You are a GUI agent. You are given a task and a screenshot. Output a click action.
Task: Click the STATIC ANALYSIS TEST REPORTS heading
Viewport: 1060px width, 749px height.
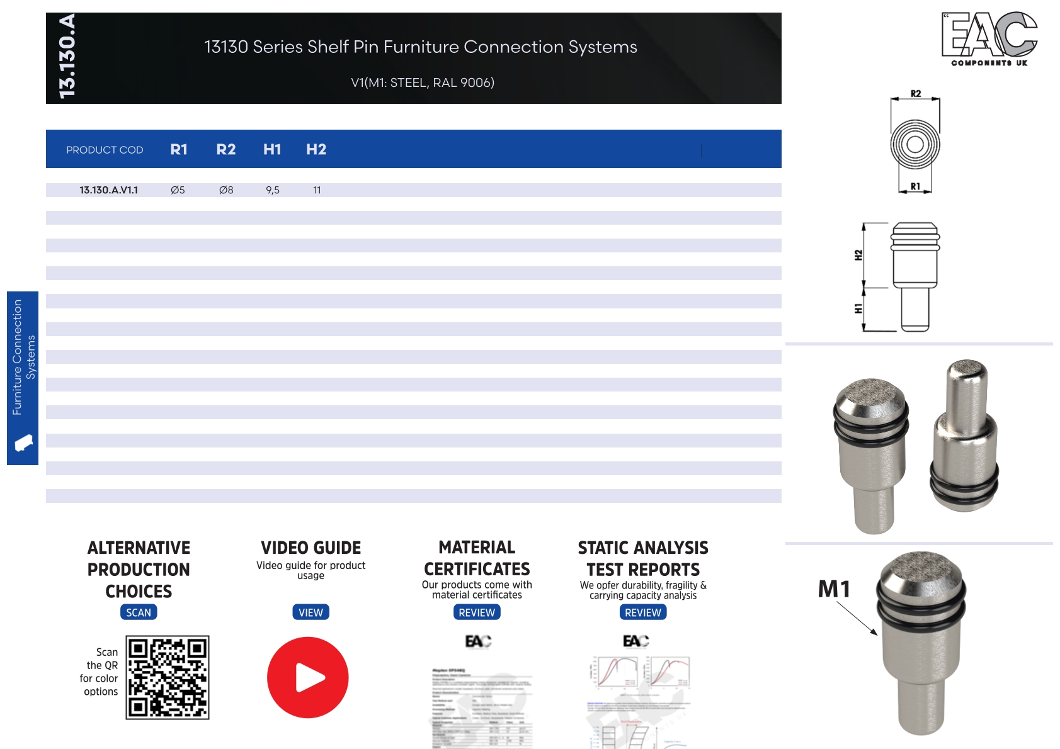coord(643,559)
